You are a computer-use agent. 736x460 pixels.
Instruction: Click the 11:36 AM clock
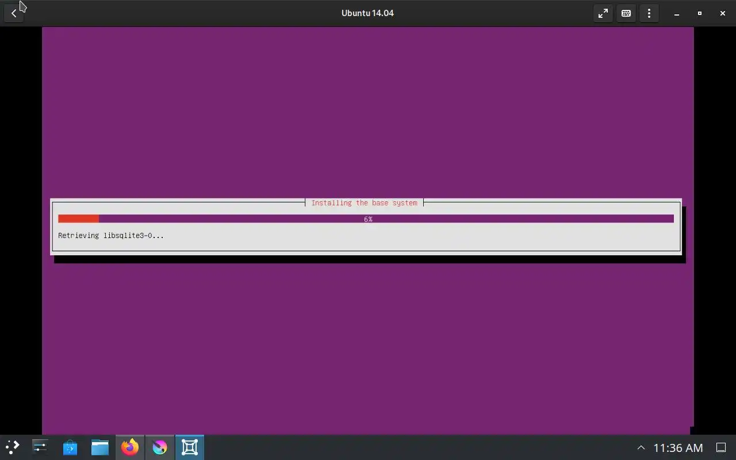coord(678,447)
